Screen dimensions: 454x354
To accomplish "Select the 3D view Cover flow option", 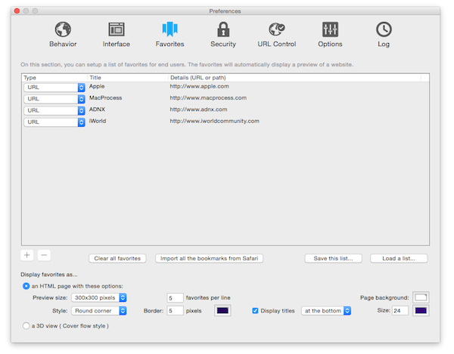I will point(26,325).
